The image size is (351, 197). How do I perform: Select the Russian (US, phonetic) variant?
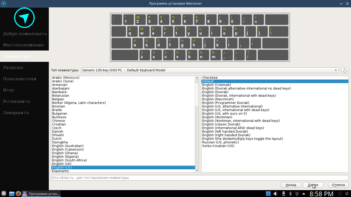[275, 142]
